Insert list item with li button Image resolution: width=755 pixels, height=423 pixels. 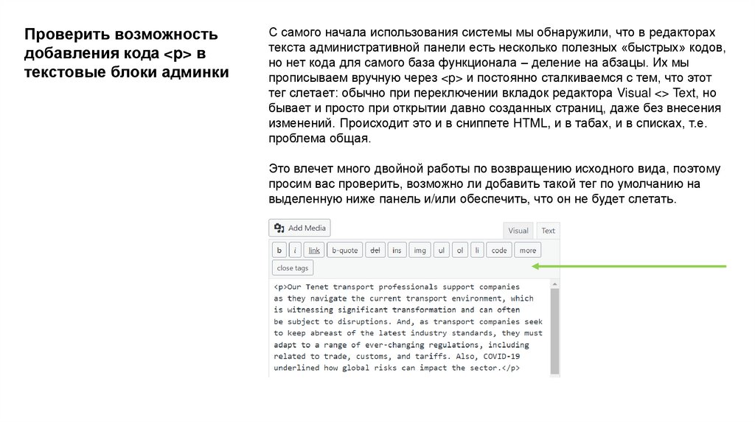pos(477,251)
